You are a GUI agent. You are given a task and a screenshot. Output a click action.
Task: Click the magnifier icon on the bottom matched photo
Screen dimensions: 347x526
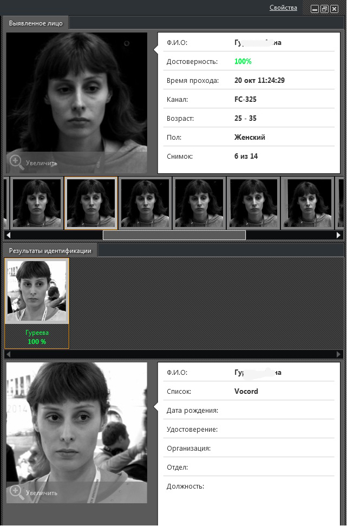click(x=16, y=492)
